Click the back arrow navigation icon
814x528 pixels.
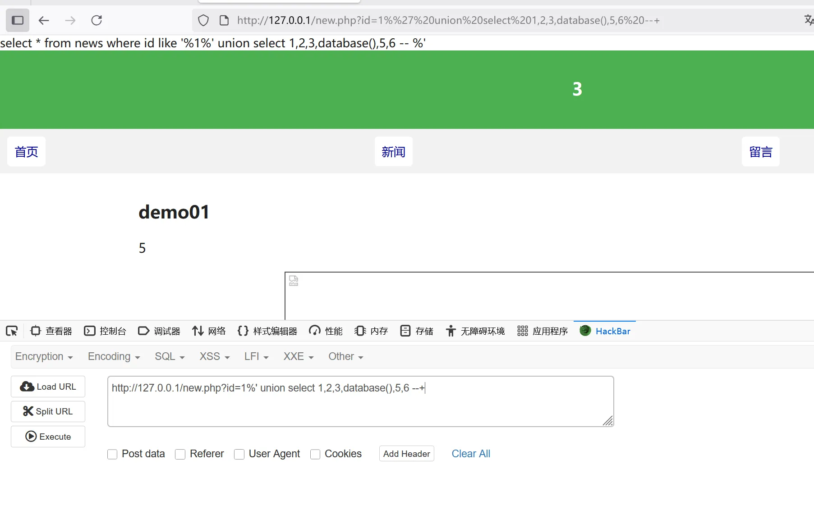point(44,20)
